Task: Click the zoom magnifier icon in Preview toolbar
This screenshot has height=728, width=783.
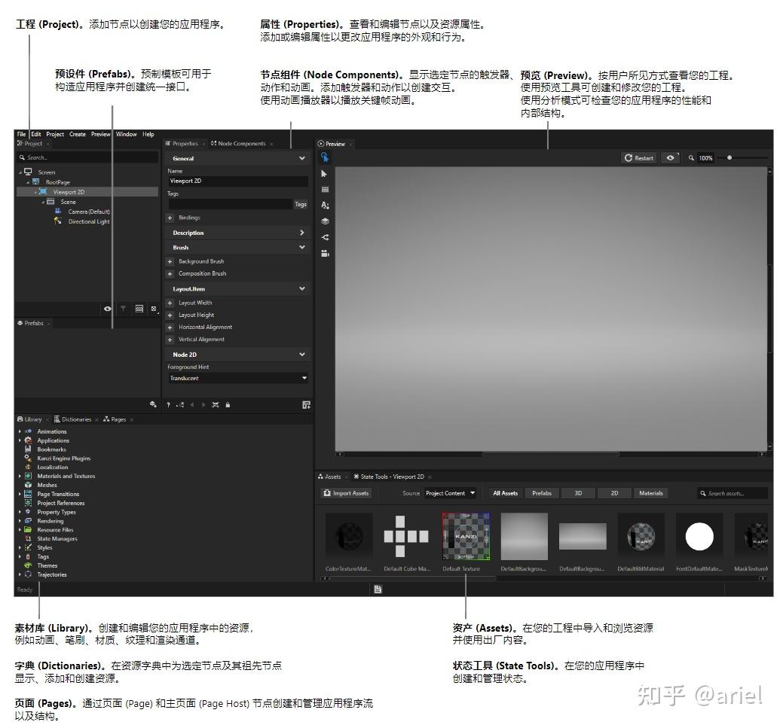Action: (690, 158)
